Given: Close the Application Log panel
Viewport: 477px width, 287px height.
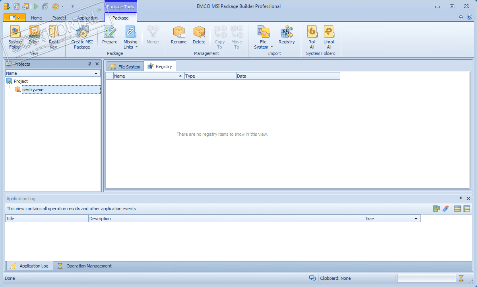Looking at the screenshot, I should click(468, 198).
